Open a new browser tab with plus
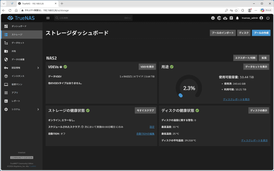 (62, 3)
